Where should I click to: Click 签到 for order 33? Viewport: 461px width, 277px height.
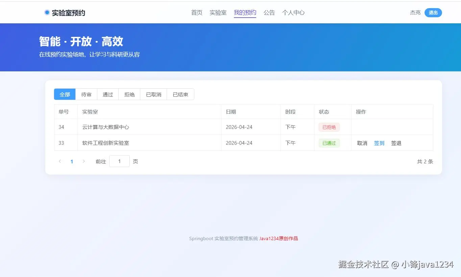click(379, 143)
